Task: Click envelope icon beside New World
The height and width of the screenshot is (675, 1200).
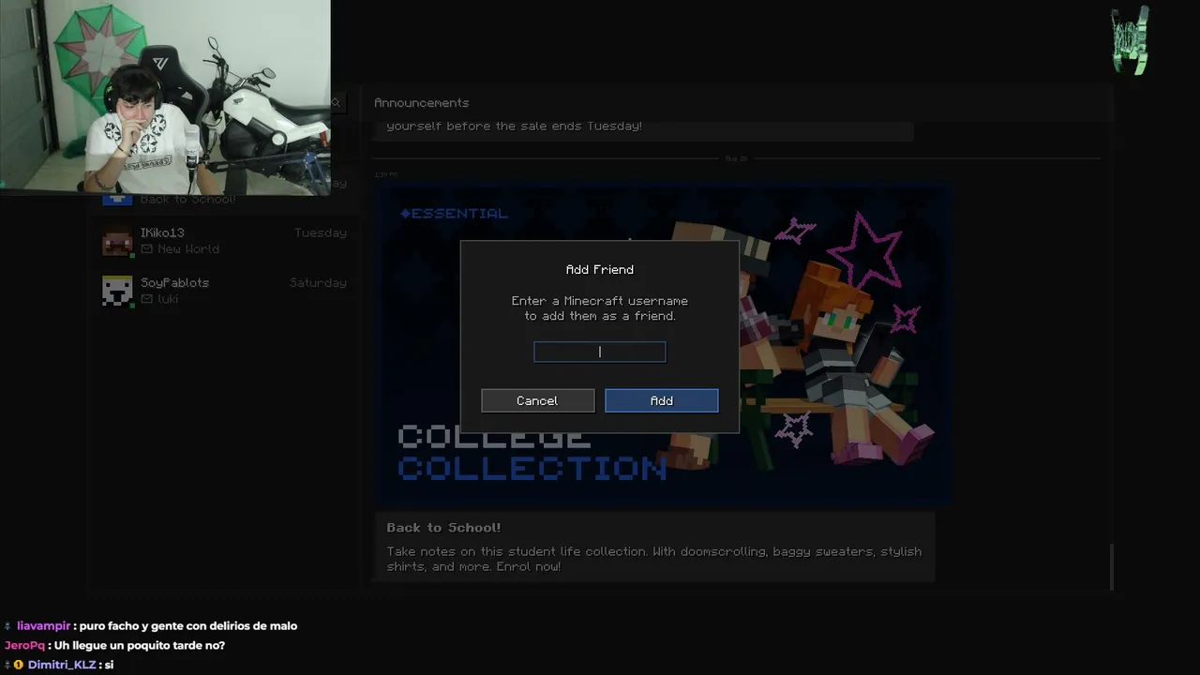Action: pos(146,249)
